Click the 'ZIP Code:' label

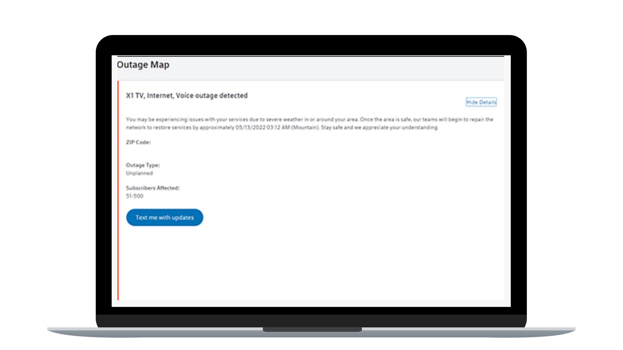(138, 142)
